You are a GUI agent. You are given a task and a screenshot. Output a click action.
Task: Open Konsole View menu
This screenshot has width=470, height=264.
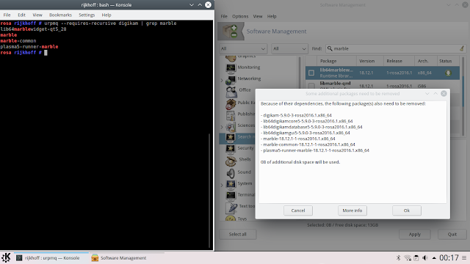(37, 15)
